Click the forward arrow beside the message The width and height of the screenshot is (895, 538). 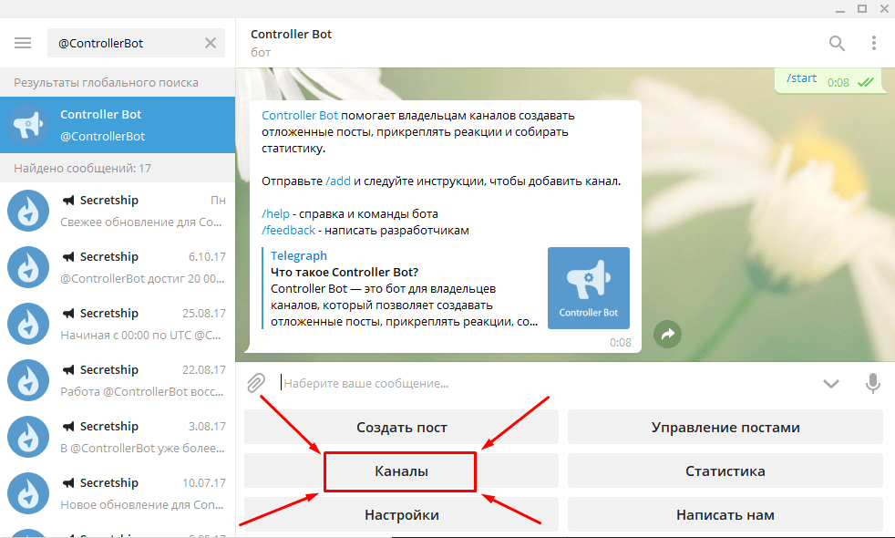667,334
